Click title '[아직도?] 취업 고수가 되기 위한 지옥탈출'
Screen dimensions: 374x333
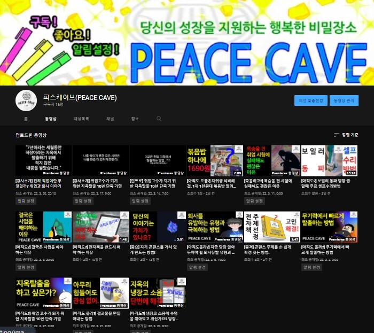coord(40,316)
